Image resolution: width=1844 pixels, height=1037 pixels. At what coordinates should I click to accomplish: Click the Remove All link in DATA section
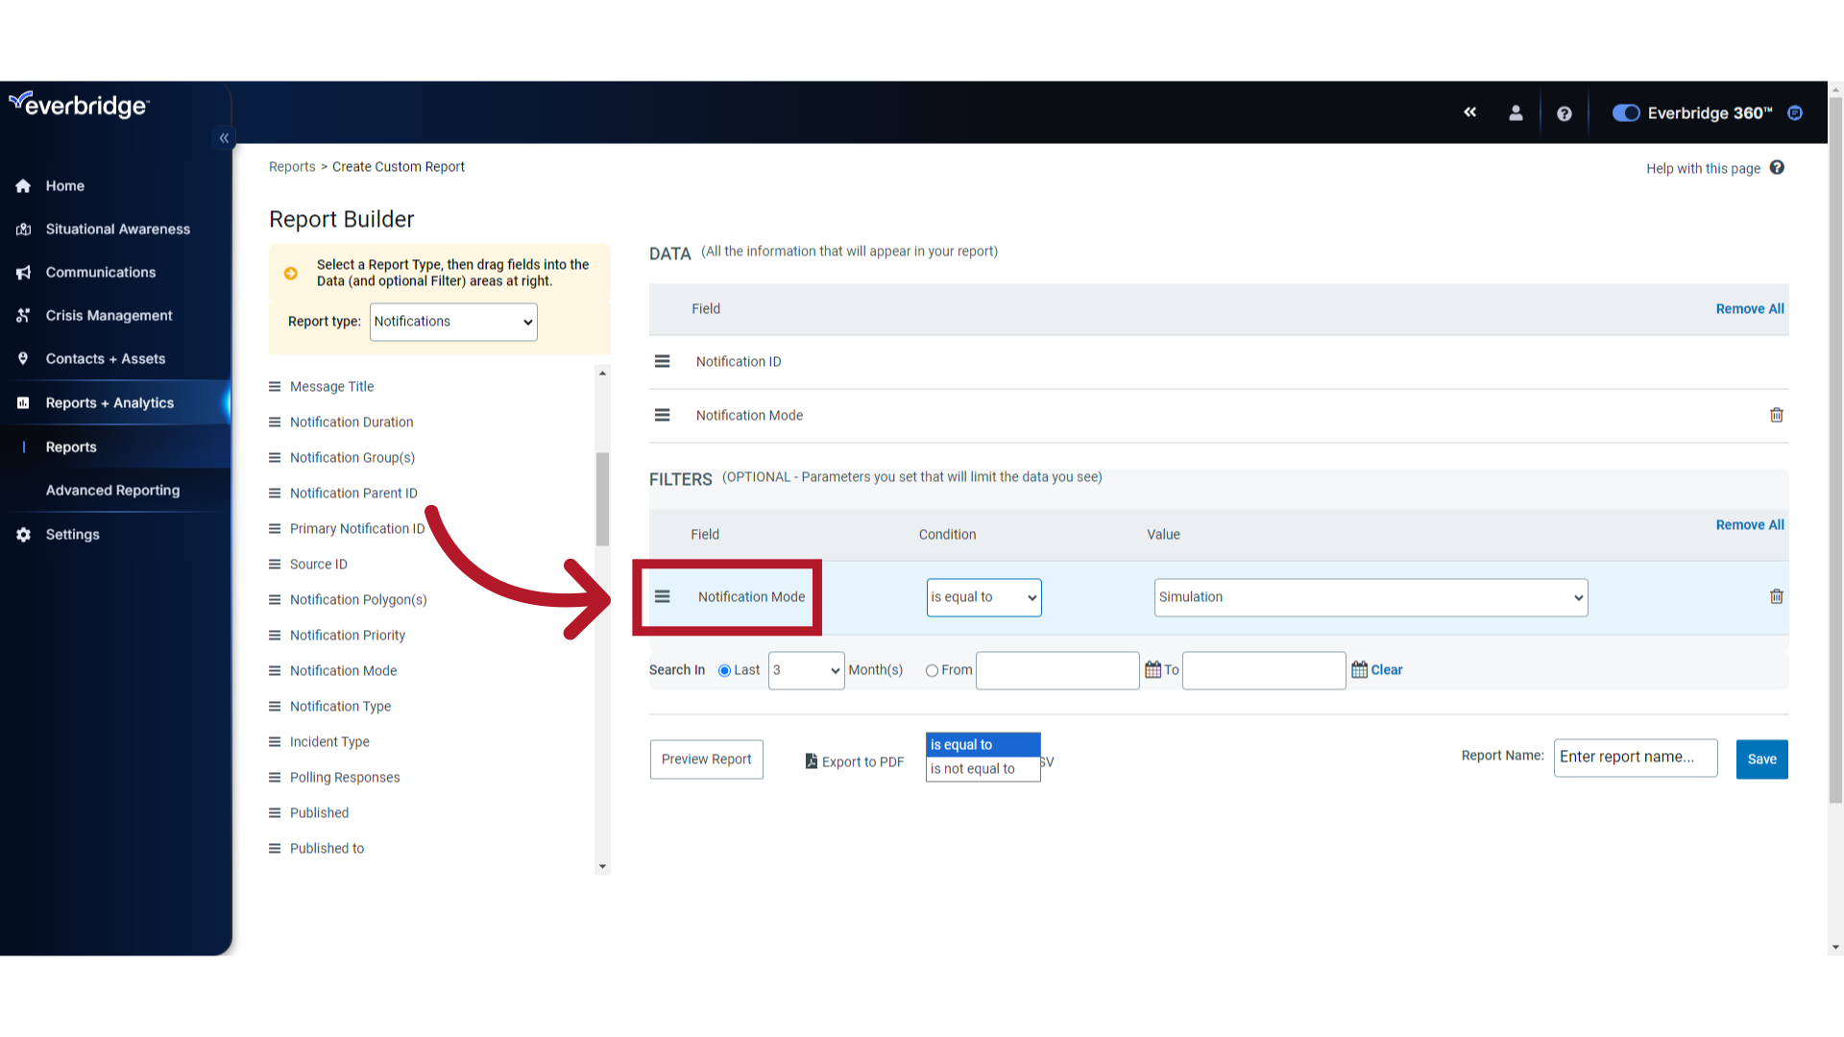(1750, 309)
